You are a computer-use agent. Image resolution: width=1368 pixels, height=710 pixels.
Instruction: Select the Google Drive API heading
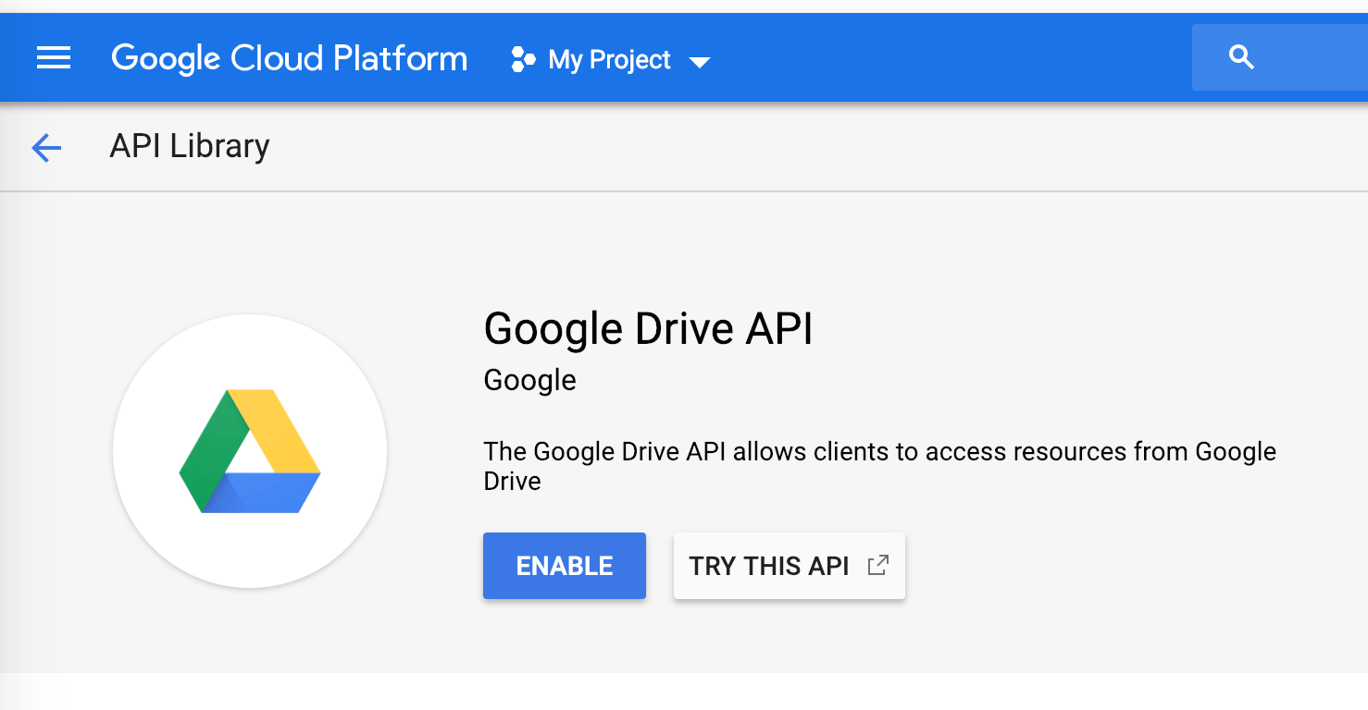coord(648,328)
